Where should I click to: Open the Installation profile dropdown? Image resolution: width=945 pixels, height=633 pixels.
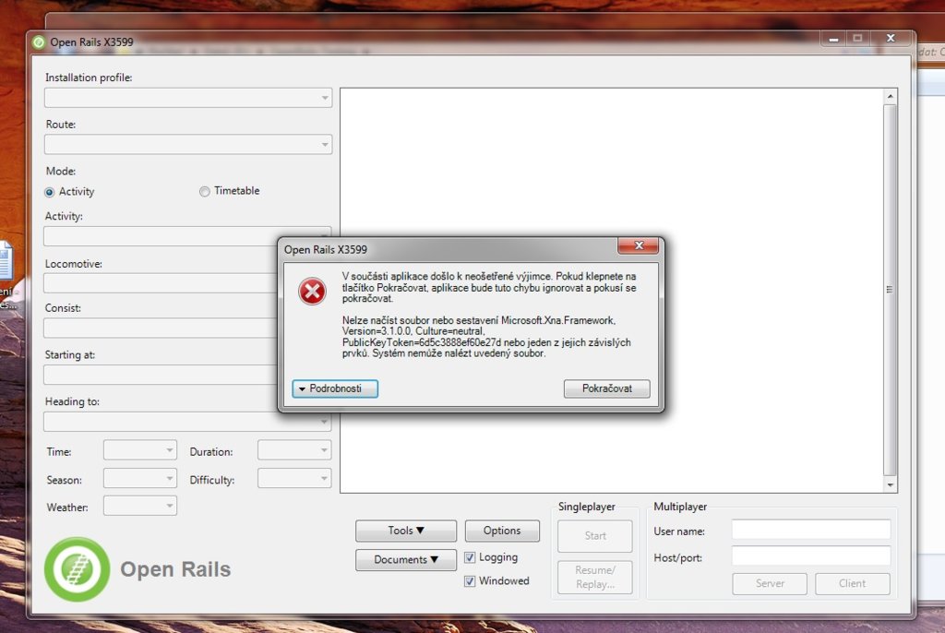point(188,98)
